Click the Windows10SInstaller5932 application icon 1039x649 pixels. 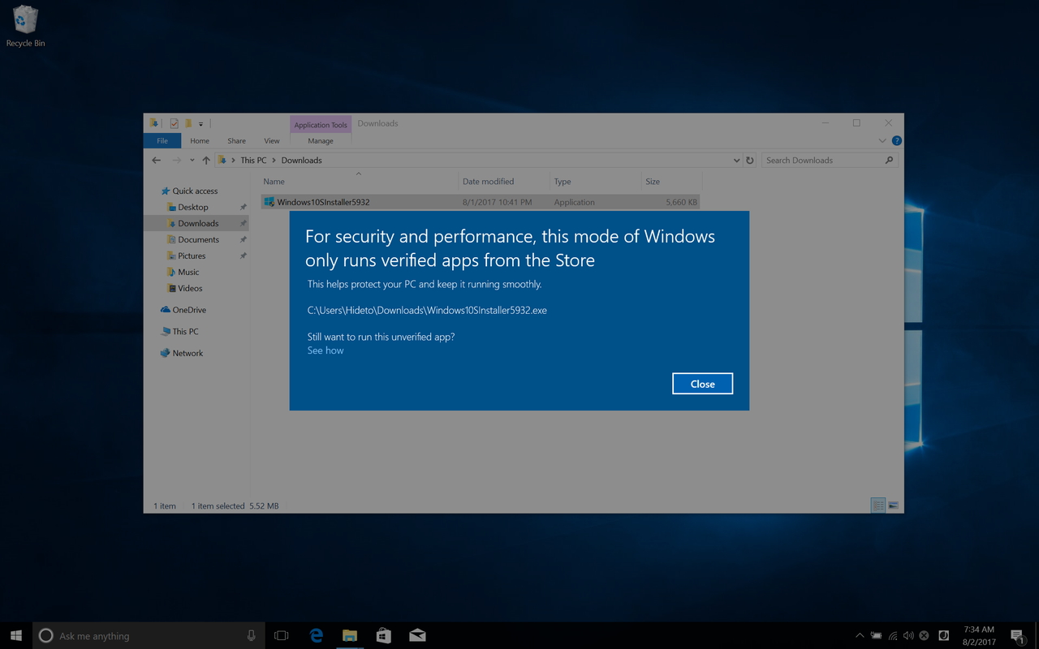(x=269, y=202)
